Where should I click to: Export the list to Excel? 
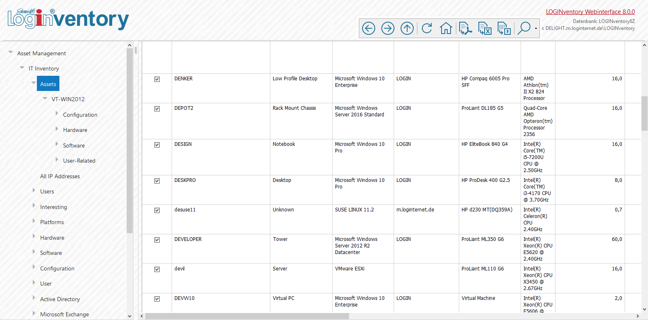click(x=485, y=28)
